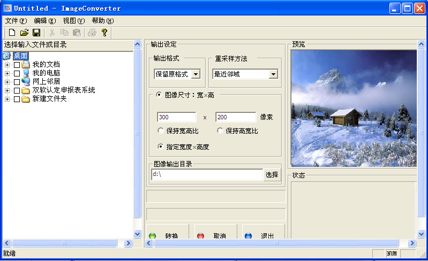Click the right pane scroll down arrow

[421, 234]
